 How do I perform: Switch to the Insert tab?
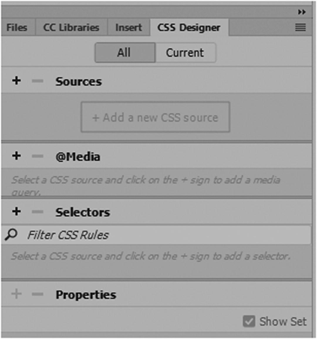(x=129, y=28)
